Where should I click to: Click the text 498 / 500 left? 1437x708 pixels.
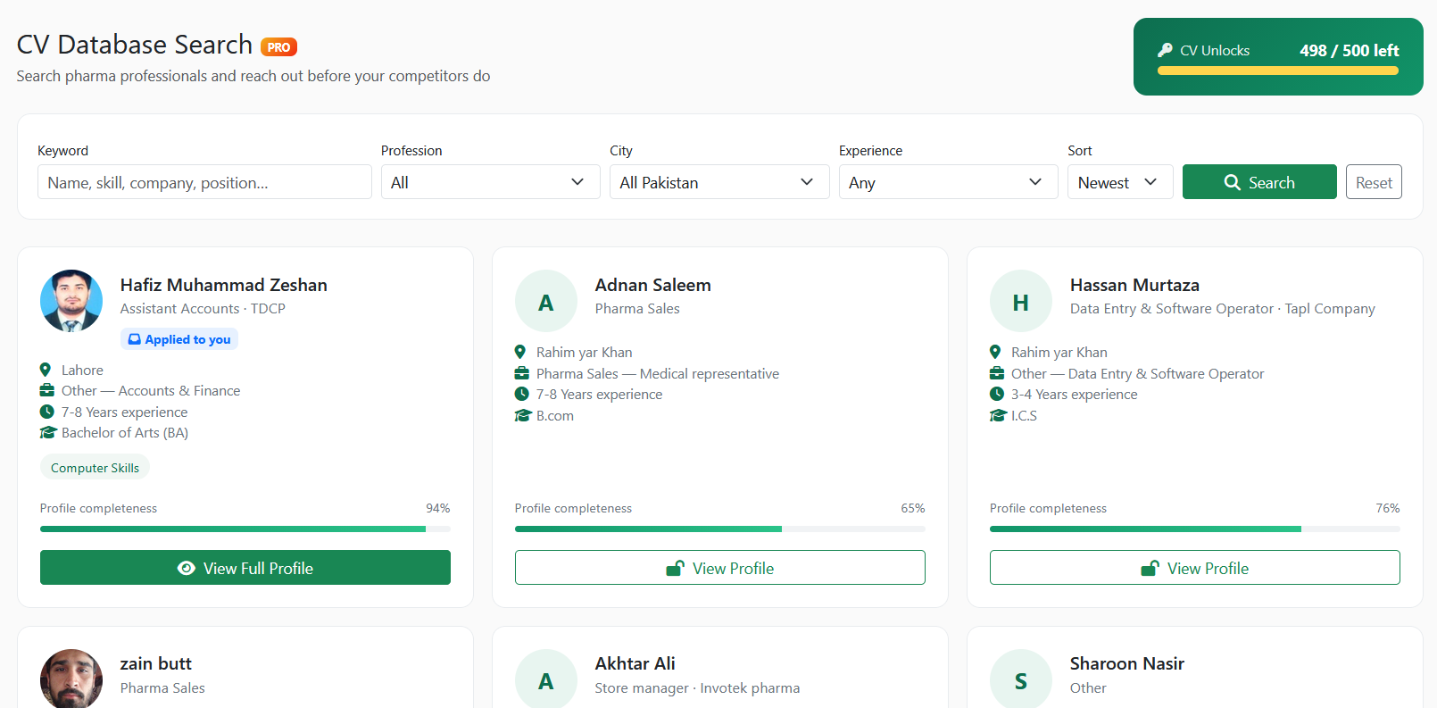[1350, 50]
